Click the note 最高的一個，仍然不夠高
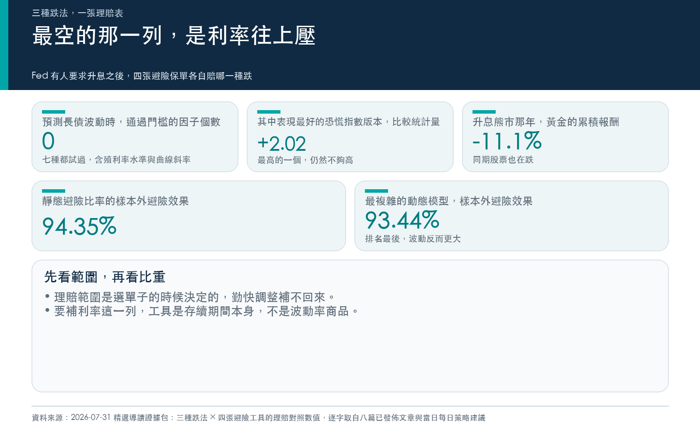 pyautogui.click(x=305, y=160)
